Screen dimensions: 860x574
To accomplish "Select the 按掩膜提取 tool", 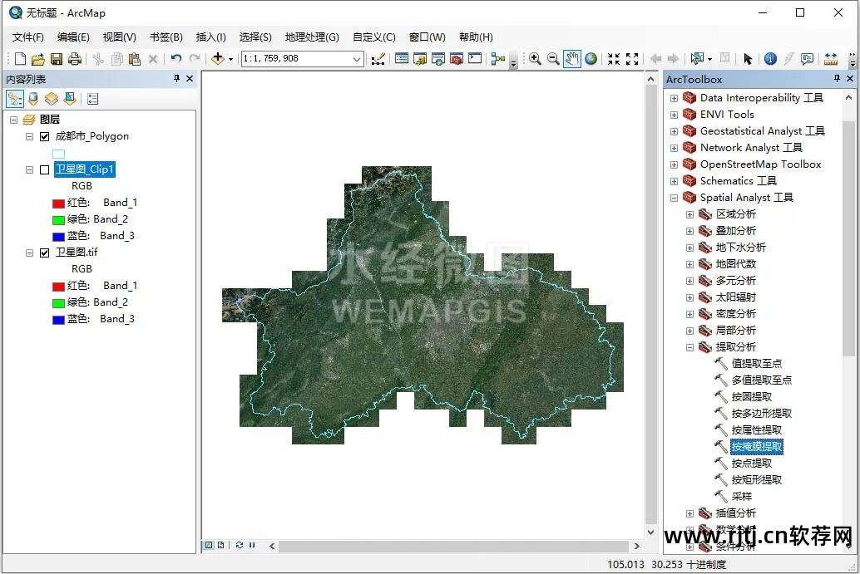I will pyautogui.click(x=756, y=447).
